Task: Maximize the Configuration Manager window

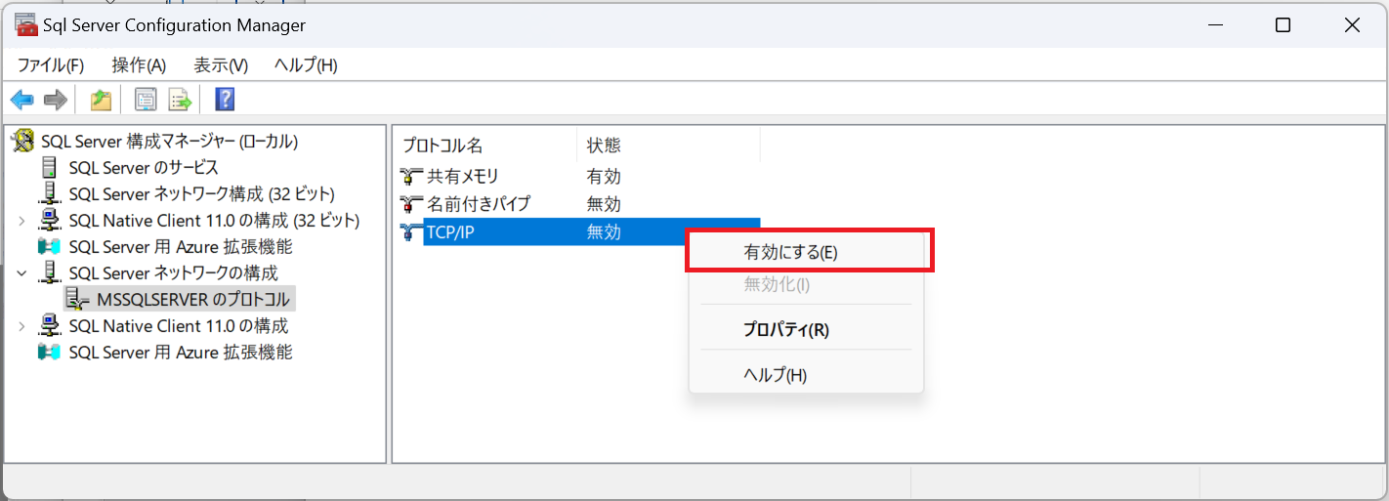Action: point(1283,25)
